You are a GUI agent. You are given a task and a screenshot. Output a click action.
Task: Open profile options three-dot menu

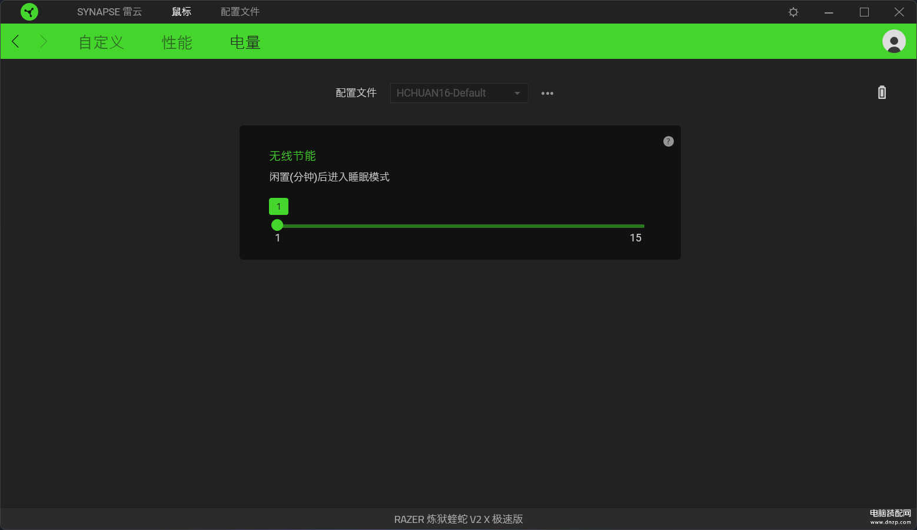(547, 93)
